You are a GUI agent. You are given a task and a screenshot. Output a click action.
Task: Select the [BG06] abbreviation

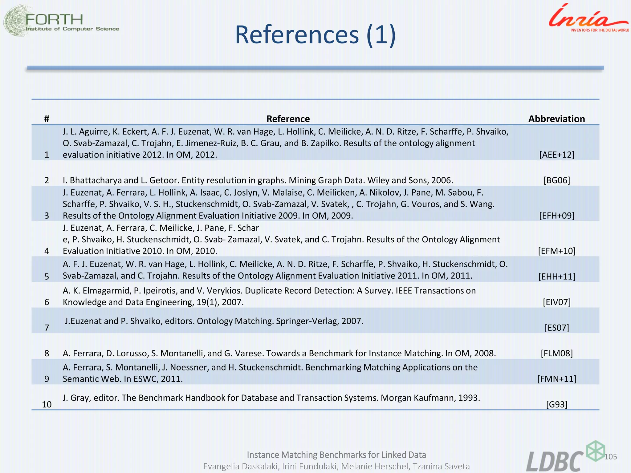click(x=556, y=180)
